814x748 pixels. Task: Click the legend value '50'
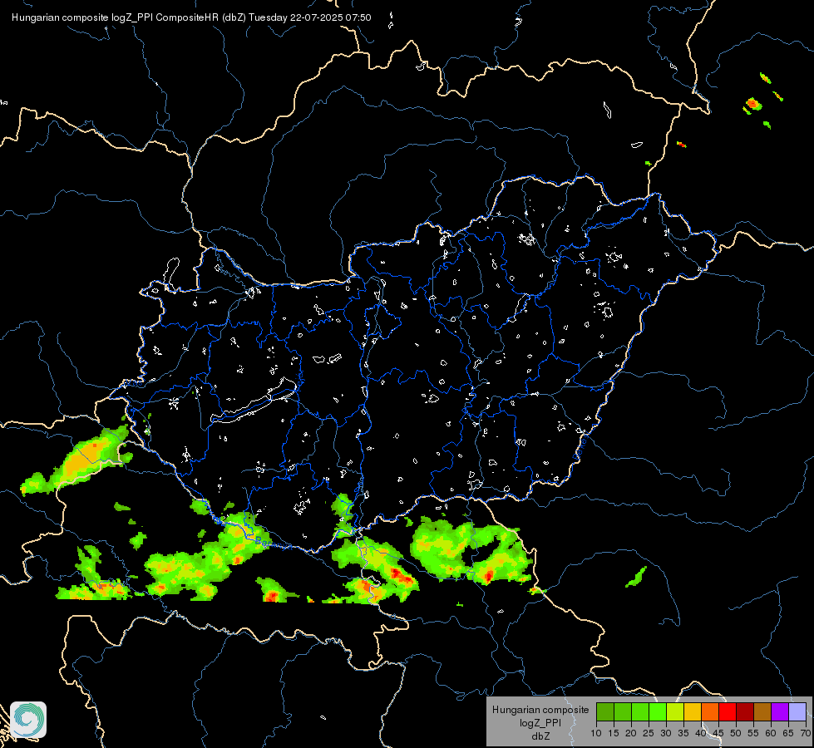[x=736, y=733]
